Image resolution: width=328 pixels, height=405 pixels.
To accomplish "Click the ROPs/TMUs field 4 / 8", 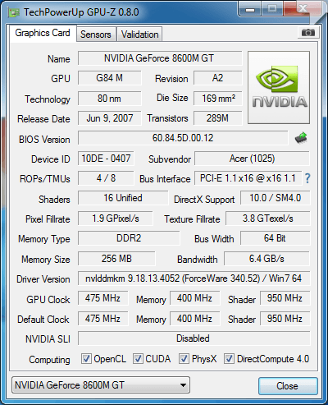I will tap(106, 178).
